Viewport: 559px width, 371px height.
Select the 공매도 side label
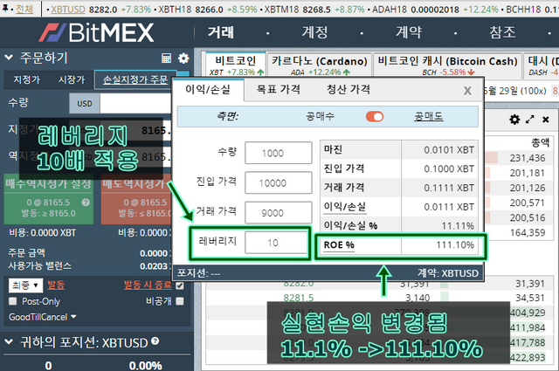tap(429, 116)
